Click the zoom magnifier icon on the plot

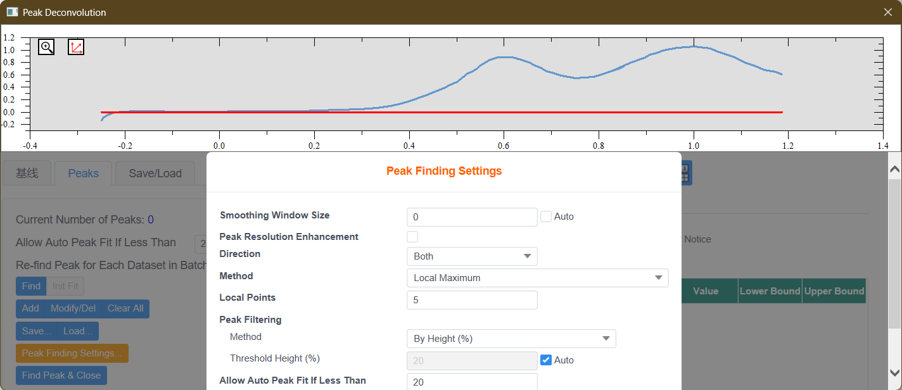[x=46, y=47]
